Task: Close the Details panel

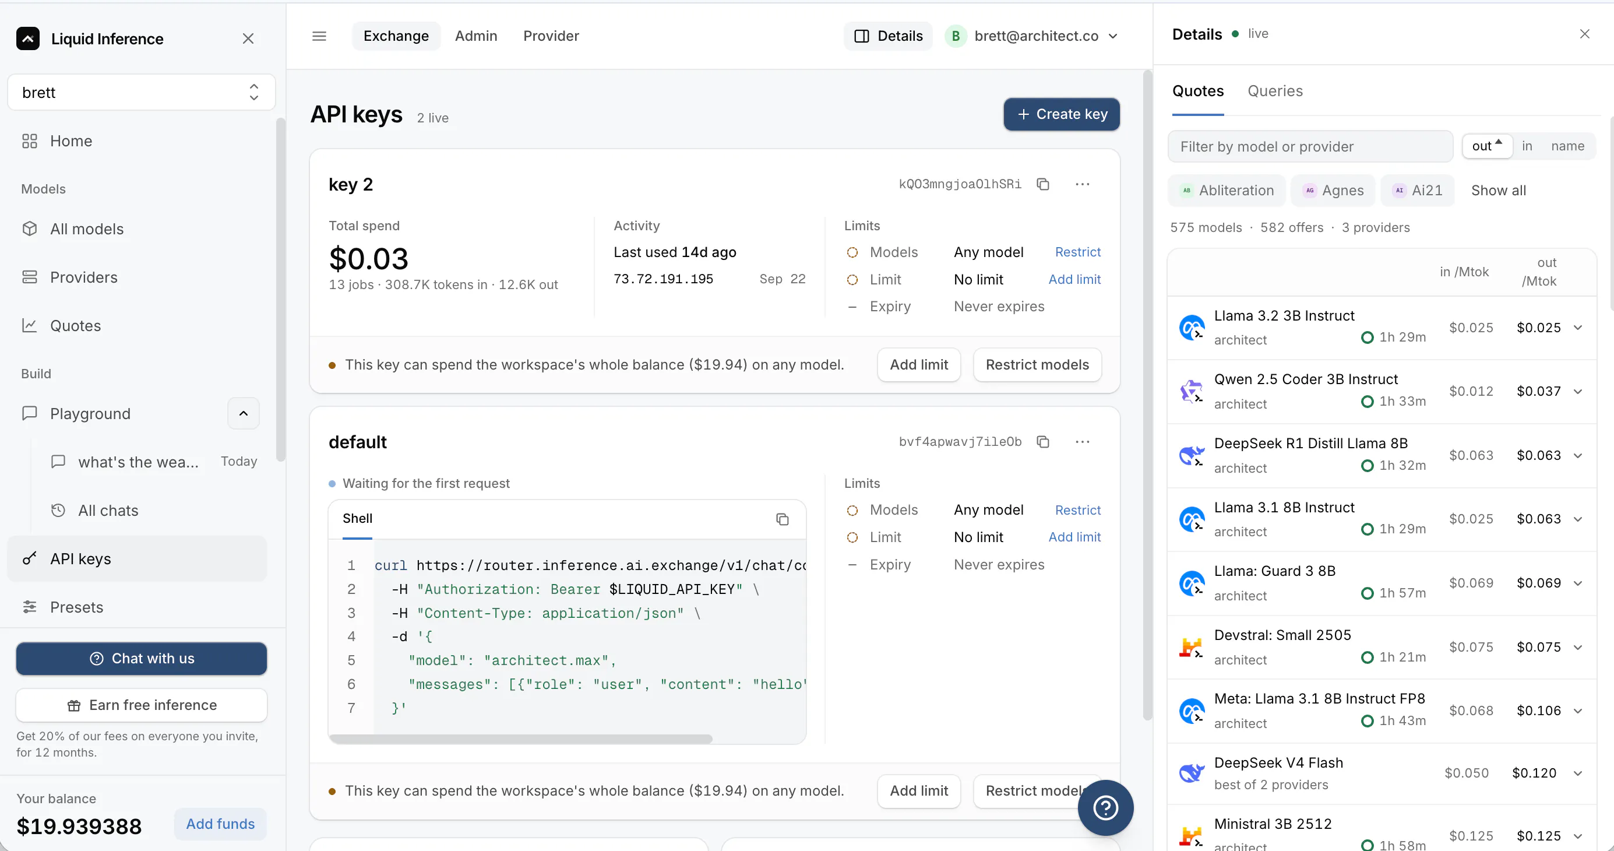Action: [x=1584, y=34]
